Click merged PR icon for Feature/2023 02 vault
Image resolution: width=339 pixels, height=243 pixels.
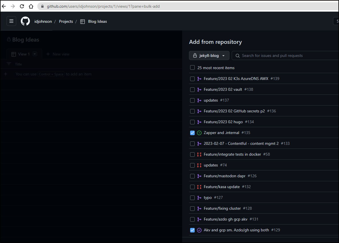(199, 90)
